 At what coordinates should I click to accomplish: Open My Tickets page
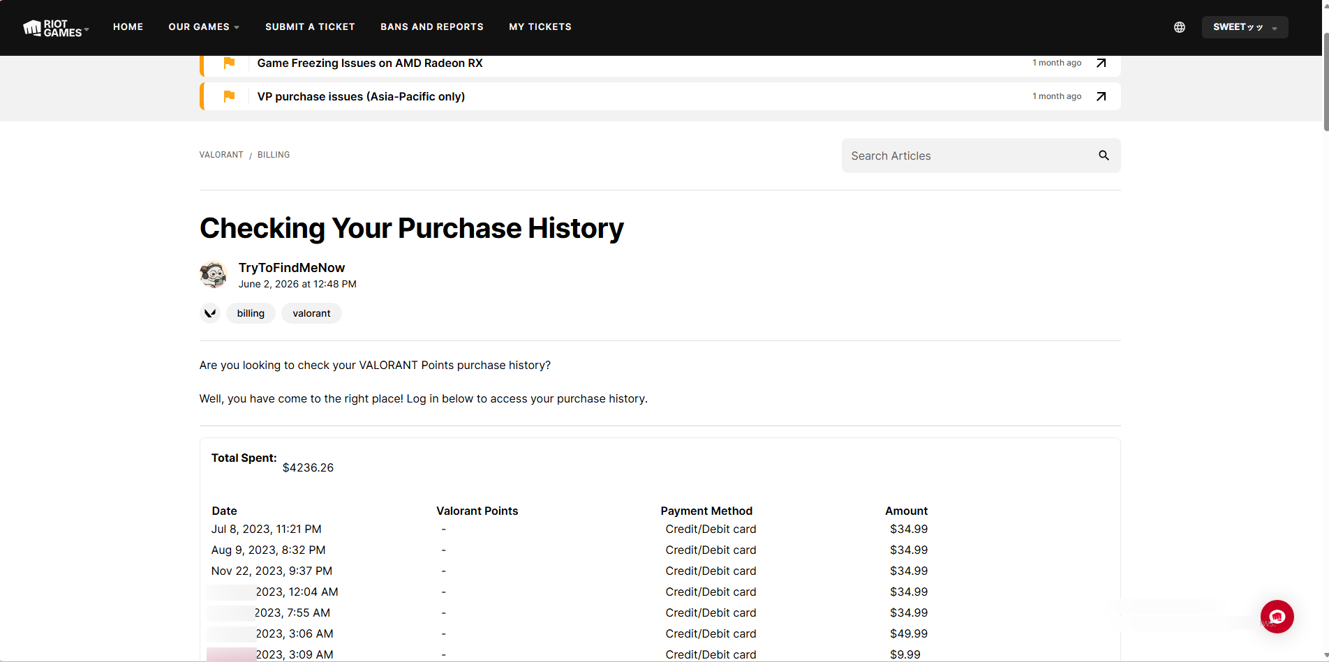540,27
